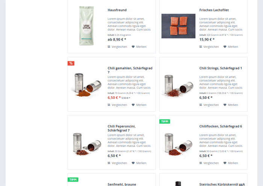Click salmon fillet product image
The height and width of the screenshot is (186, 263).
178,26
